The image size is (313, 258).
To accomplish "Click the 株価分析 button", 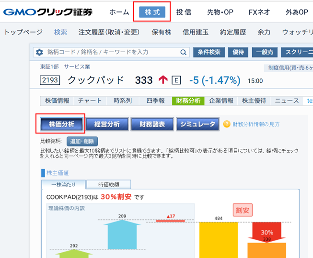I will tap(61, 124).
